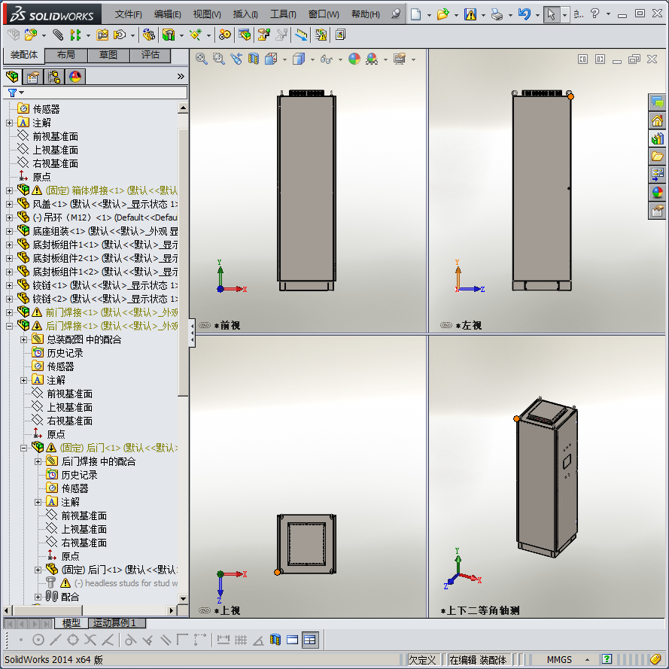
Task: Open the FeatureManager design tree tab
Action: click(x=12, y=77)
